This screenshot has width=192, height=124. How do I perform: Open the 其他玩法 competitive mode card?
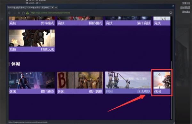[x=32, y=41]
